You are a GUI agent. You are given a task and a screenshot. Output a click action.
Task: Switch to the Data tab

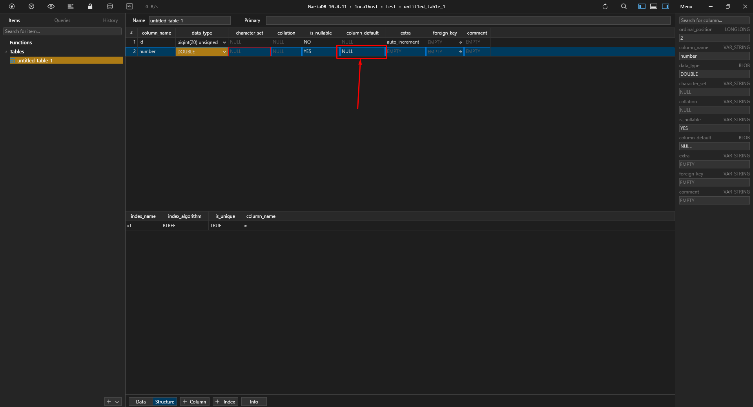point(140,402)
